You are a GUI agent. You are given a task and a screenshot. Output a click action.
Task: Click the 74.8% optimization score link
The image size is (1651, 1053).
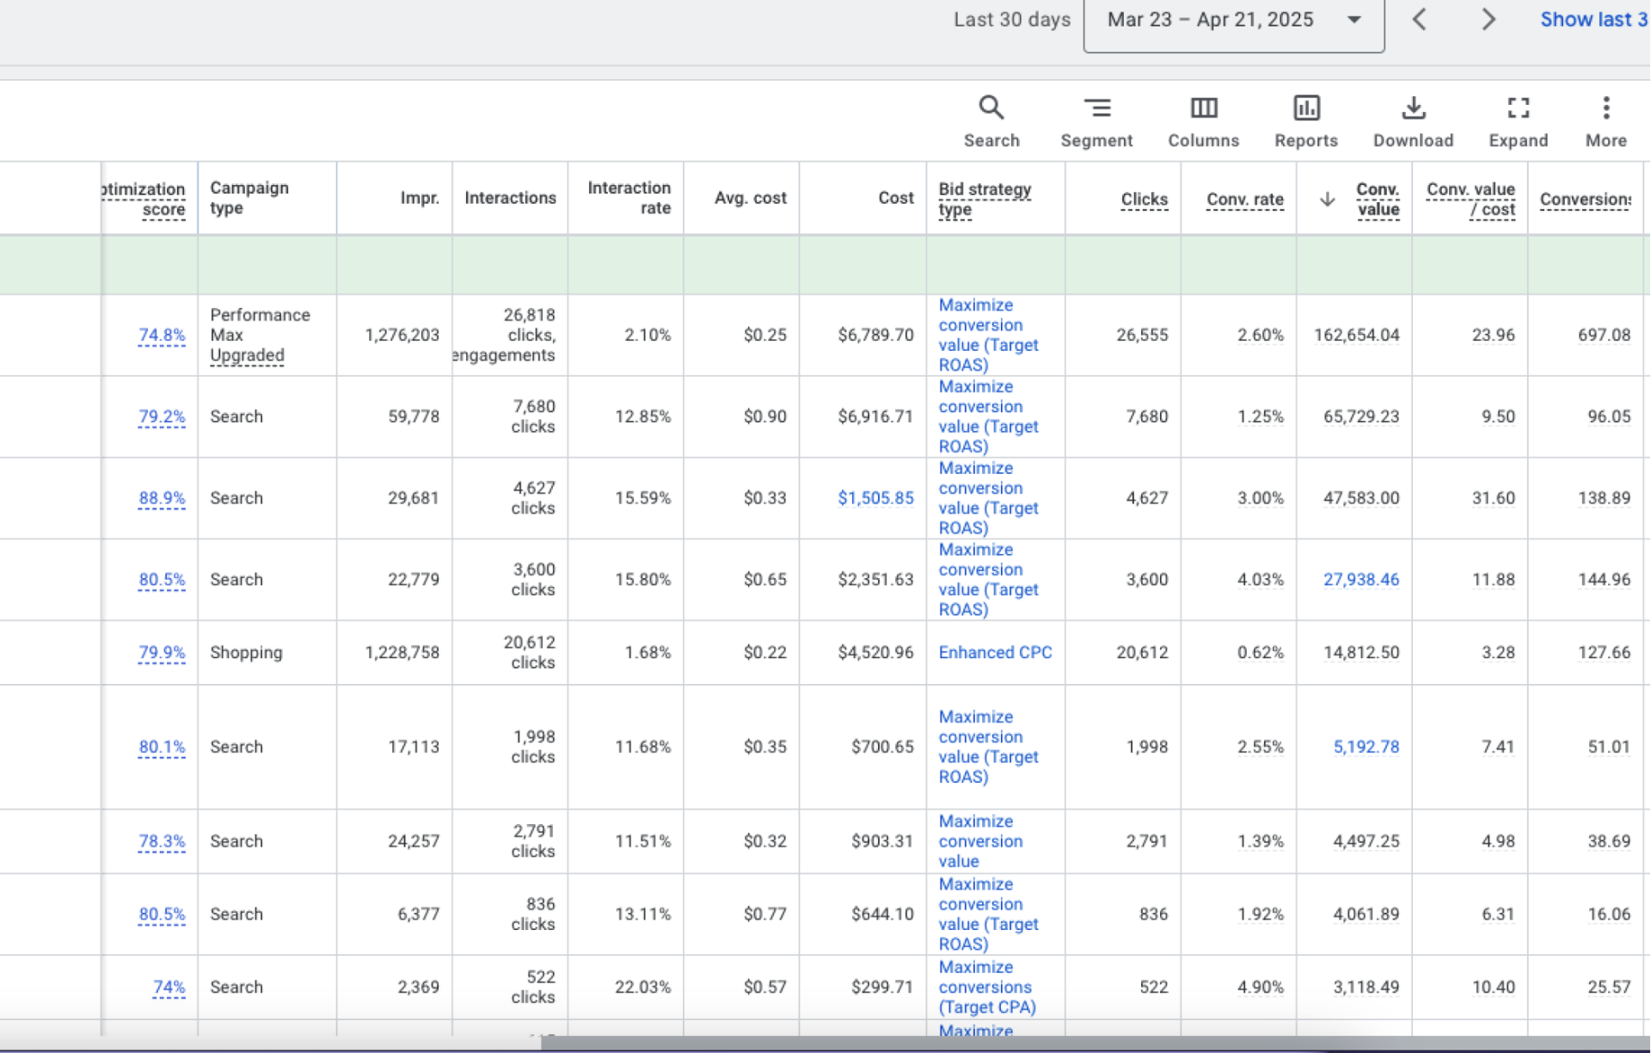[162, 336]
